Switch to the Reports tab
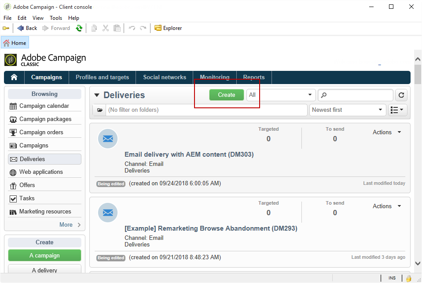 click(254, 77)
